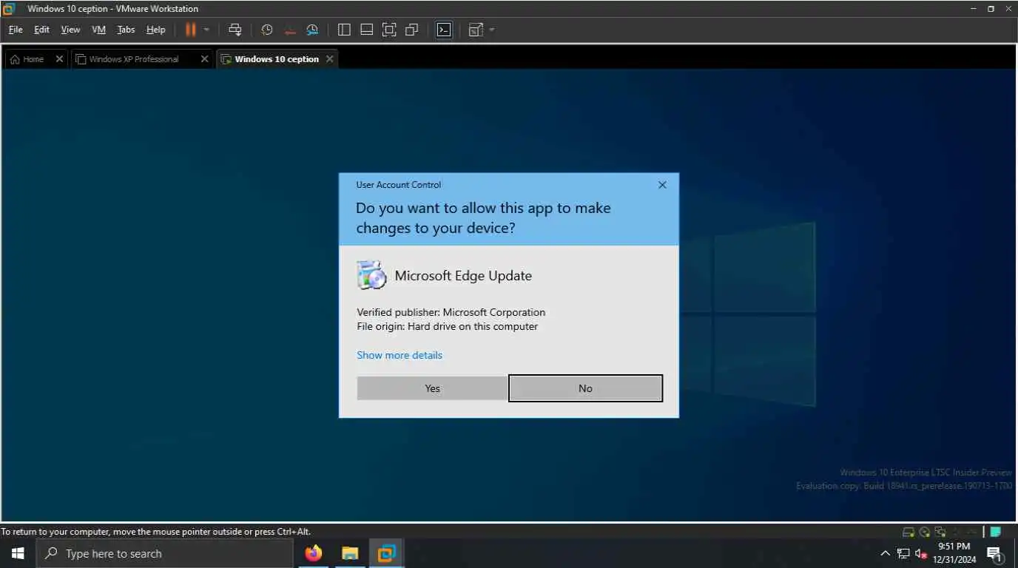Take a snapshot of this virtual machine
The width and height of the screenshot is (1018, 568).
[267, 30]
